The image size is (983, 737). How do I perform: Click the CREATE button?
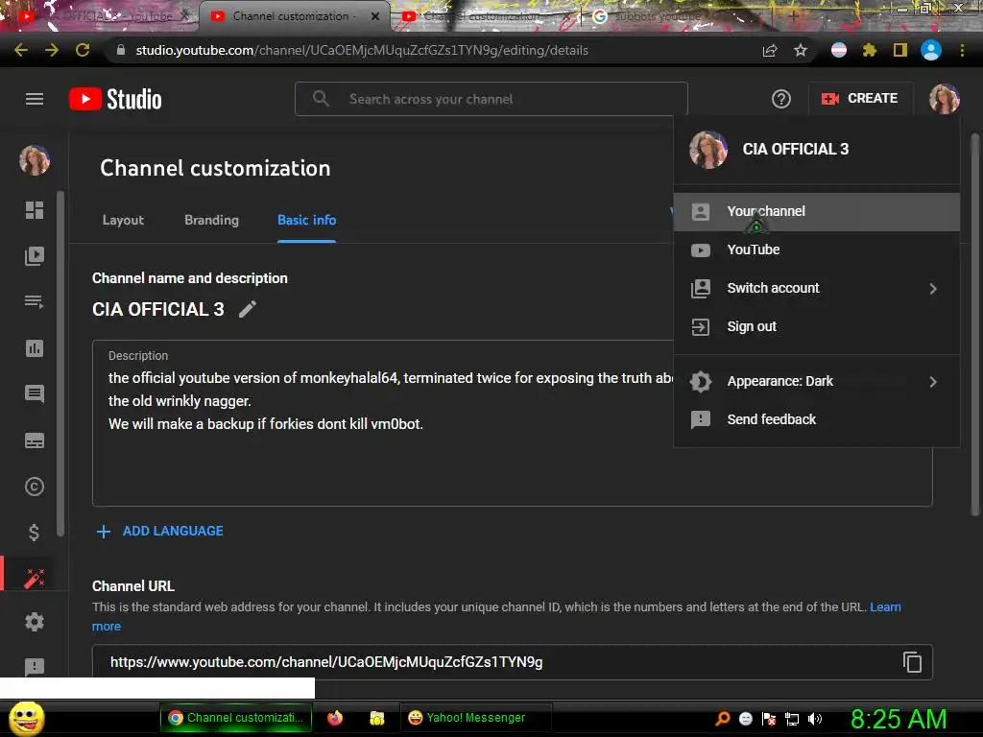[859, 99]
